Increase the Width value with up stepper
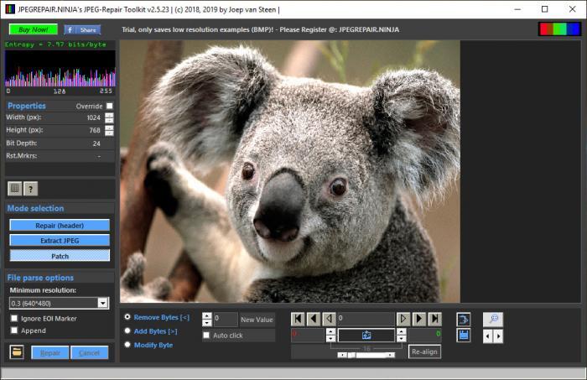 (x=109, y=115)
